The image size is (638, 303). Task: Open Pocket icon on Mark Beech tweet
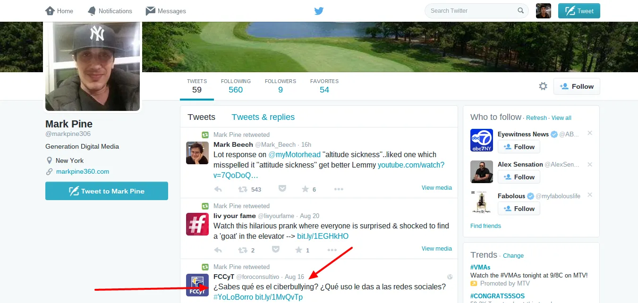coord(282,189)
